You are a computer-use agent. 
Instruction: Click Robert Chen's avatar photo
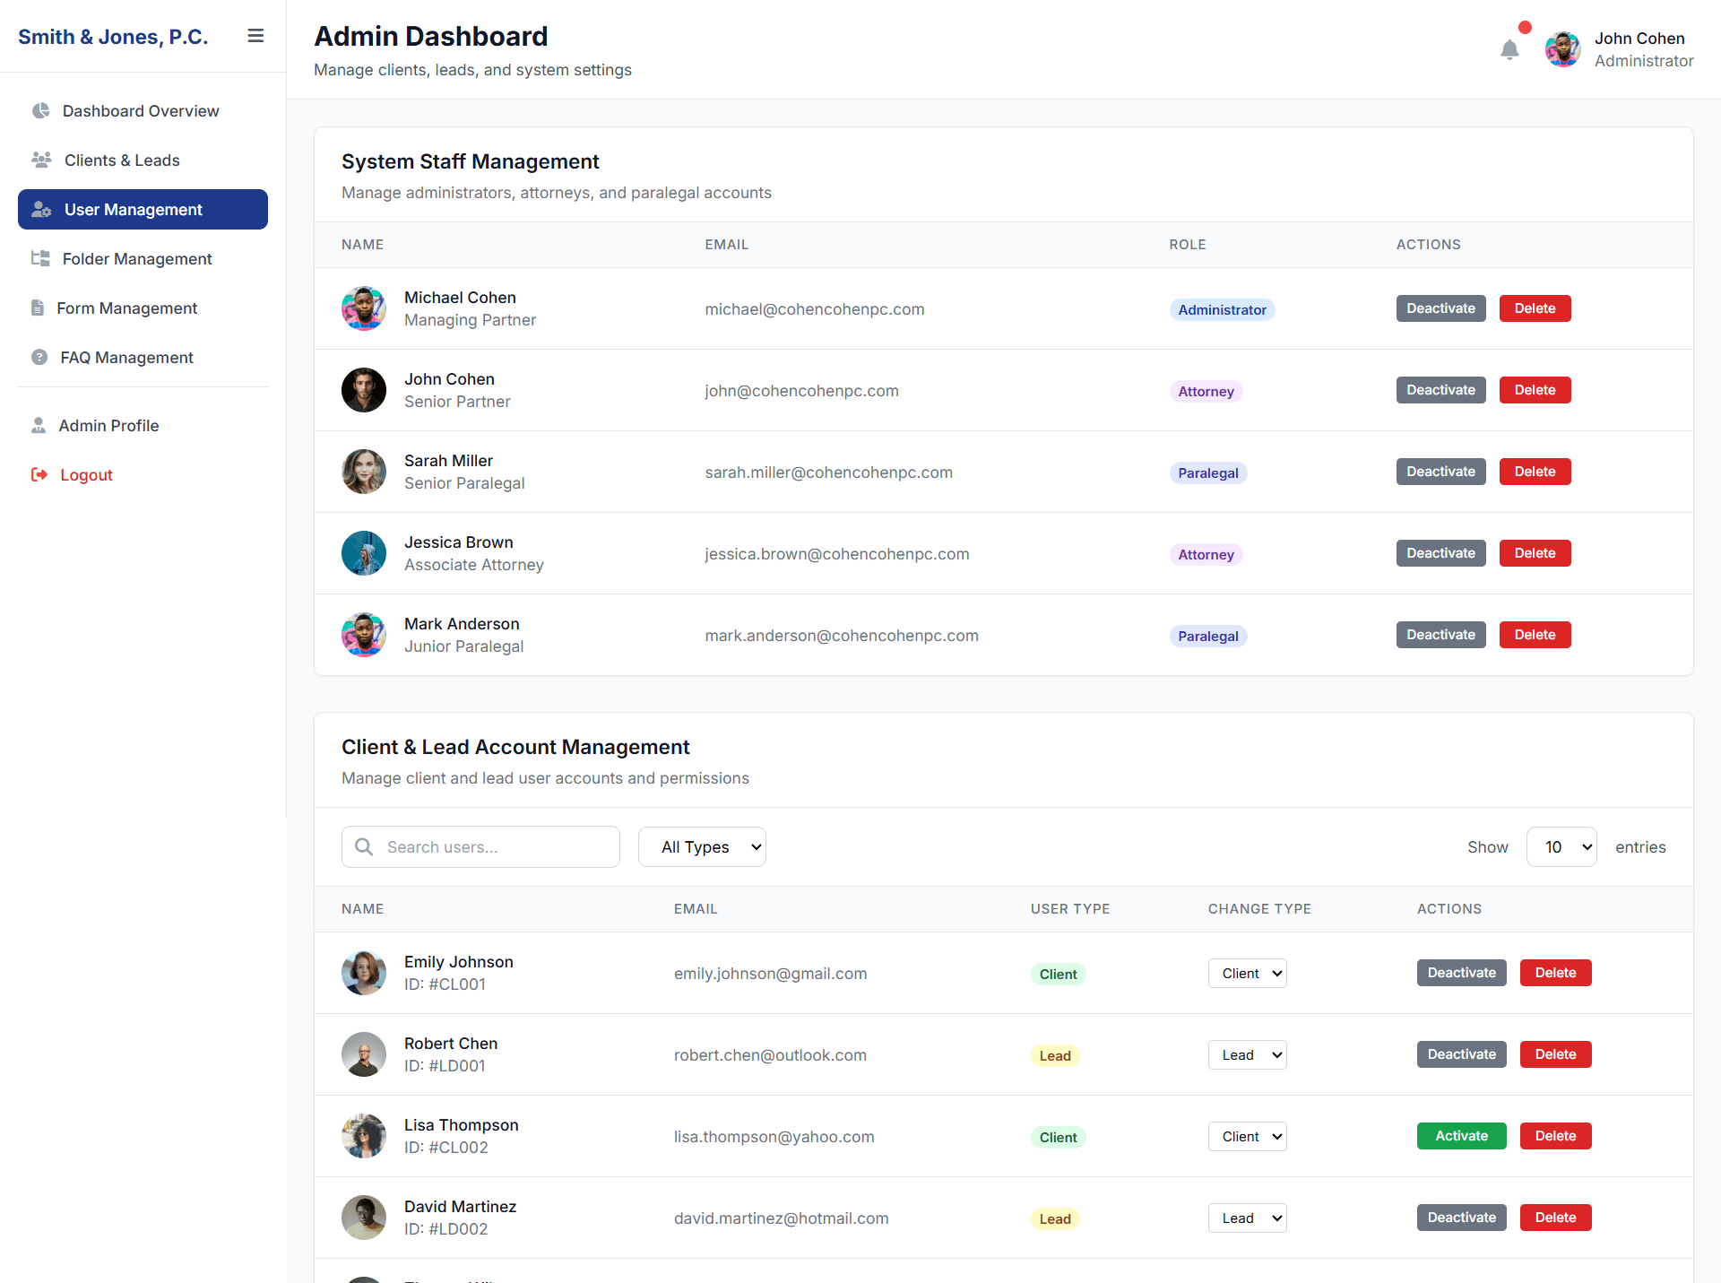364,1054
